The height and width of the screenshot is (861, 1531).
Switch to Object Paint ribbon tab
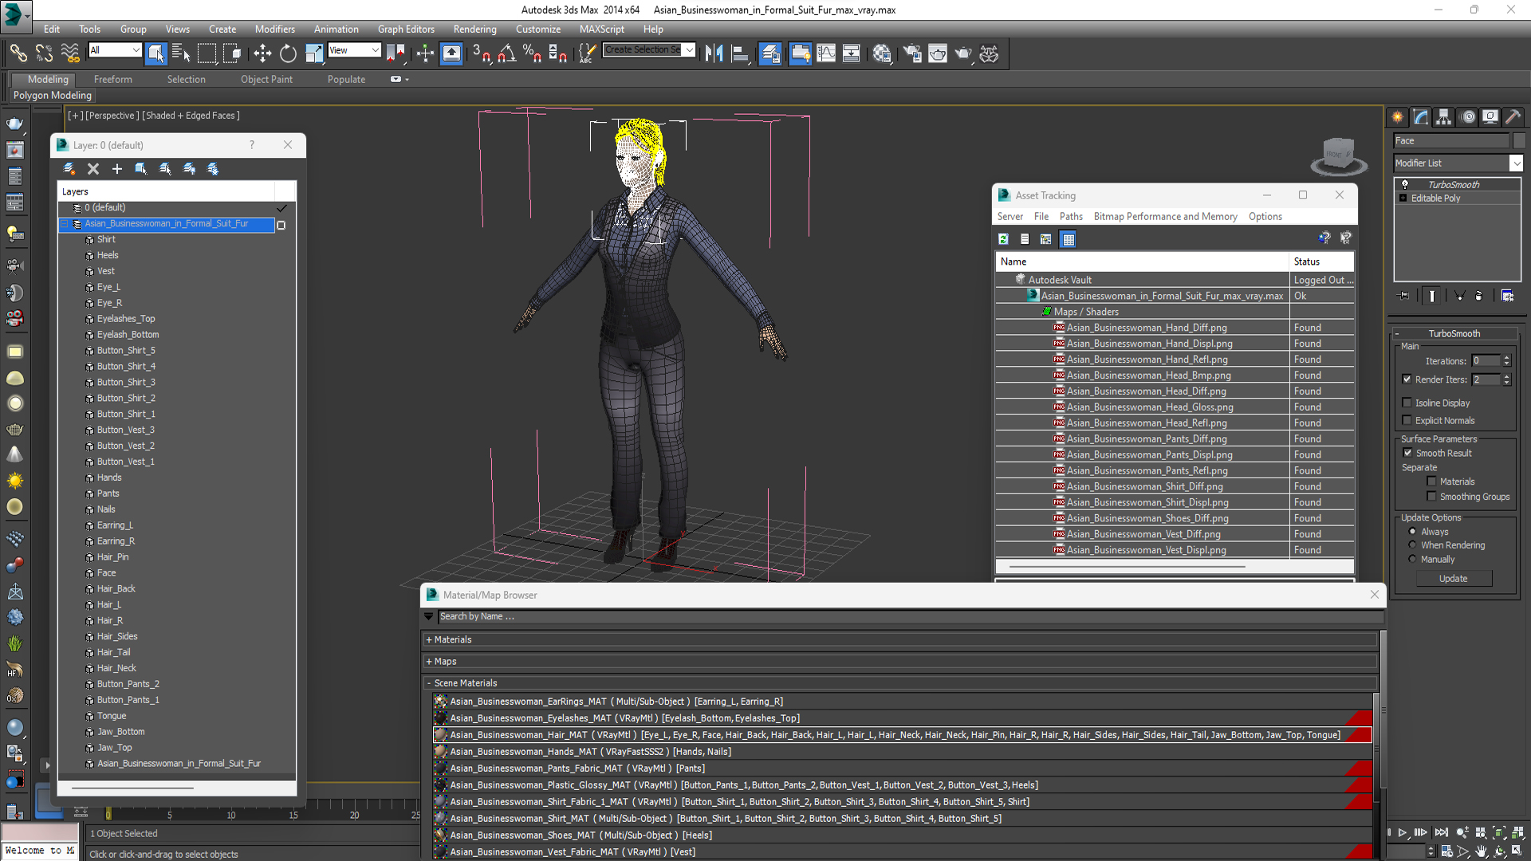[266, 79]
